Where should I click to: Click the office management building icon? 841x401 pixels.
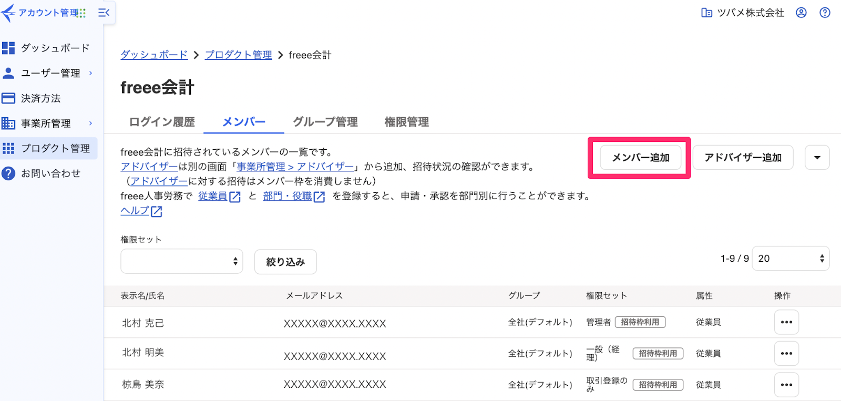pos(8,124)
